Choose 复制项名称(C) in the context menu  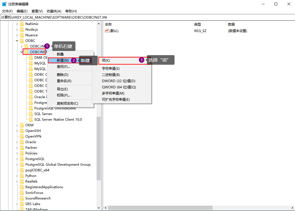point(70,104)
